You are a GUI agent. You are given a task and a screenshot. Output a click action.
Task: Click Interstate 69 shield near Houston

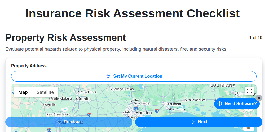coord(135,108)
